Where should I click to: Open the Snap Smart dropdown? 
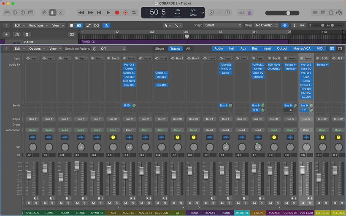coord(223,25)
